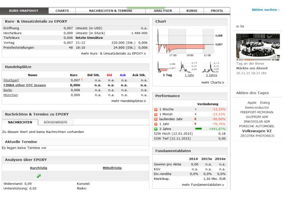Show mehr Handelsplätze
The image size is (286, 214).
(x=129, y=101)
